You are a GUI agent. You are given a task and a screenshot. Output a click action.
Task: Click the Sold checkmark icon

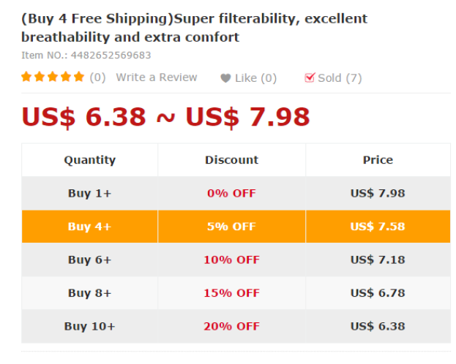click(x=310, y=77)
